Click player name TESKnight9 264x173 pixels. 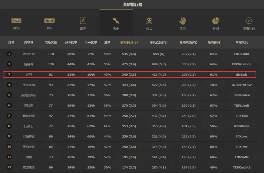242,167
